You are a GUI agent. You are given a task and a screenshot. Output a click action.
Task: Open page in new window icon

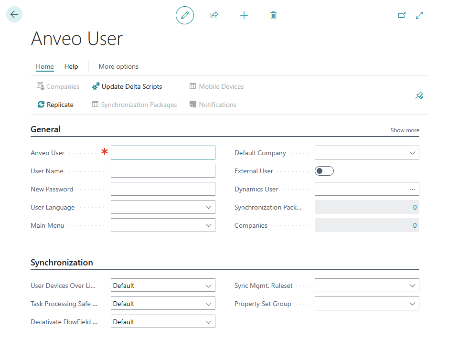point(402,15)
